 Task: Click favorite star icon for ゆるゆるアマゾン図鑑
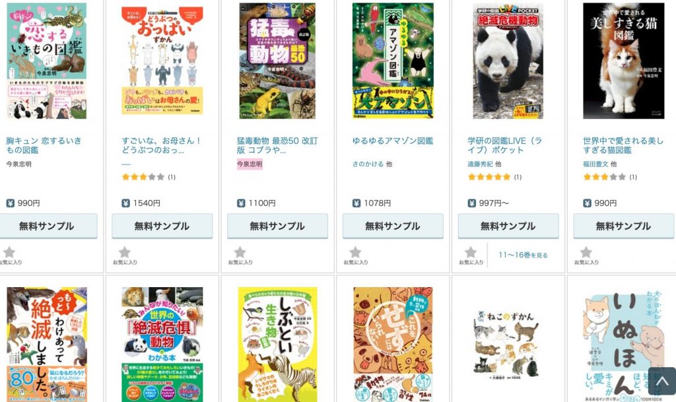tap(355, 253)
